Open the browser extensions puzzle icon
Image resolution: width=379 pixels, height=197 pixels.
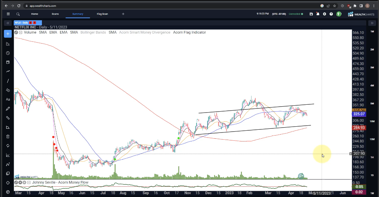click(x=355, y=6)
